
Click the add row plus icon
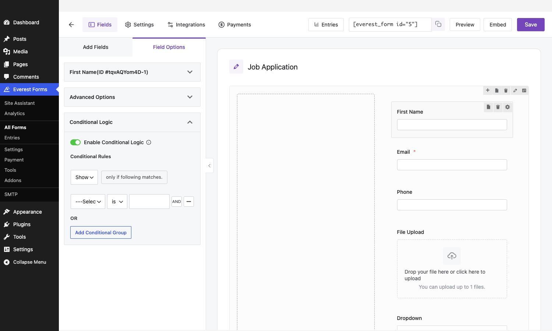(x=488, y=90)
